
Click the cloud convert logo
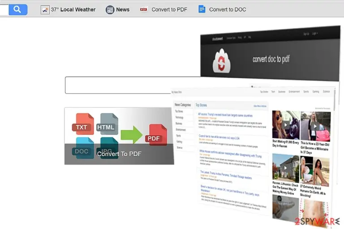pos(221,61)
